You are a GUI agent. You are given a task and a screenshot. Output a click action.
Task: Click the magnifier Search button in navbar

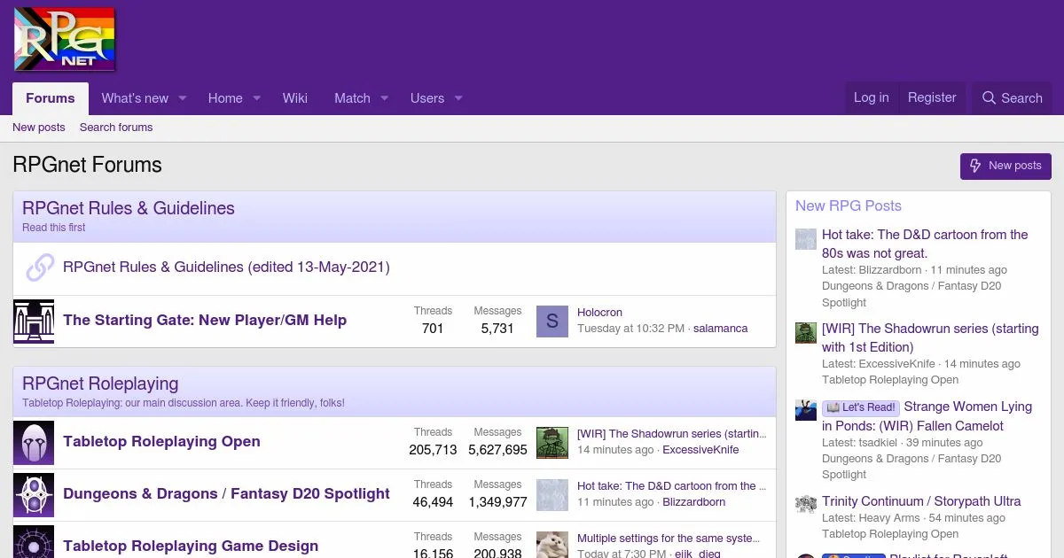[x=1012, y=98]
